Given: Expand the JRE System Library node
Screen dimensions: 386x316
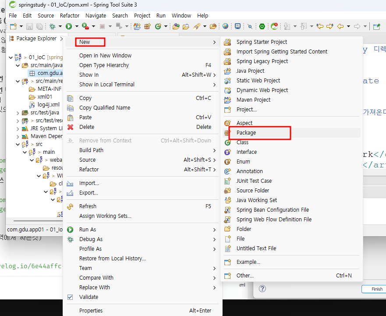Looking at the screenshot, I should tap(18, 128).
